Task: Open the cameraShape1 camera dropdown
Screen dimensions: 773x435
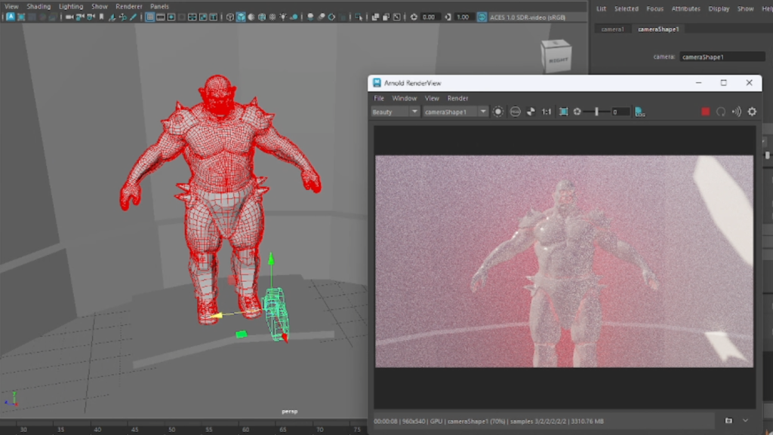Action: click(455, 112)
